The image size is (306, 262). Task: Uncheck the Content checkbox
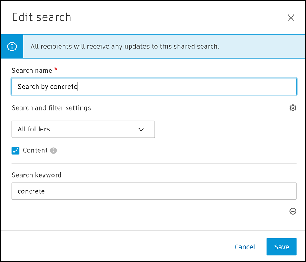(16, 151)
